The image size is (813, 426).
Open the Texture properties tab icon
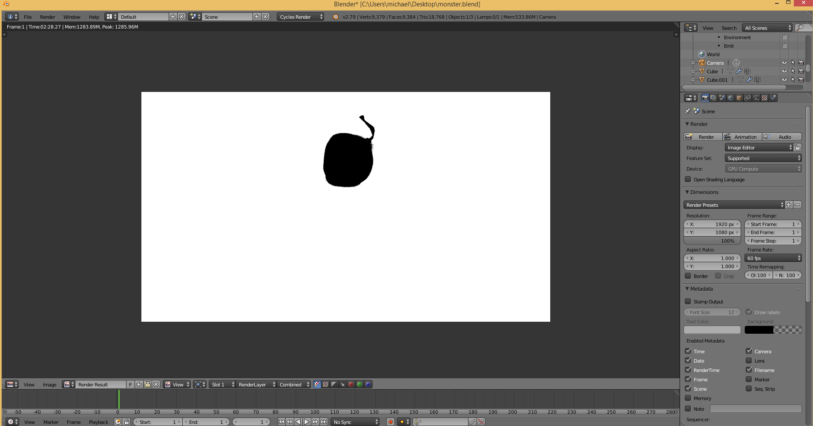tap(764, 98)
